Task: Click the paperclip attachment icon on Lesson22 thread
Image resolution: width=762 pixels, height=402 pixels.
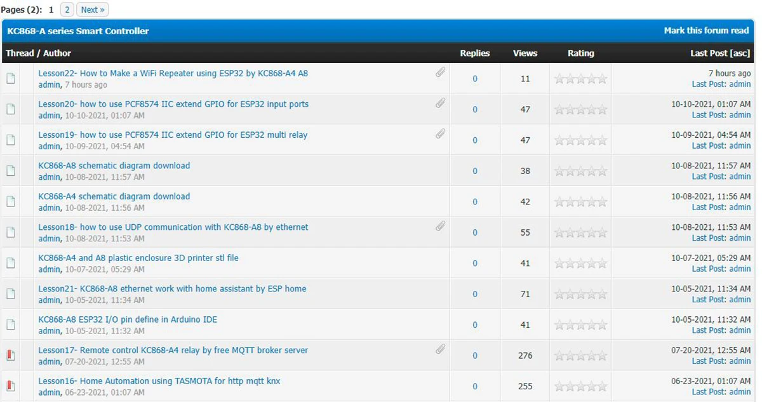Action: pos(440,72)
